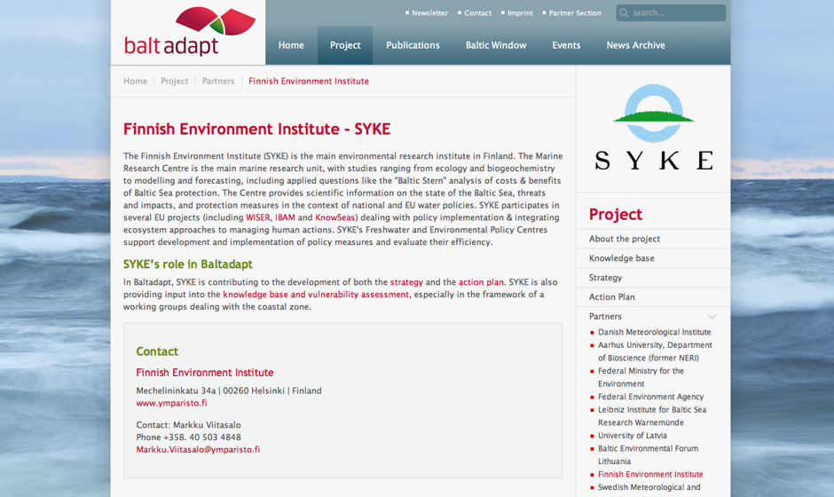Open the Publications menu
The height and width of the screenshot is (497, 834).
[x=413, y=45]
